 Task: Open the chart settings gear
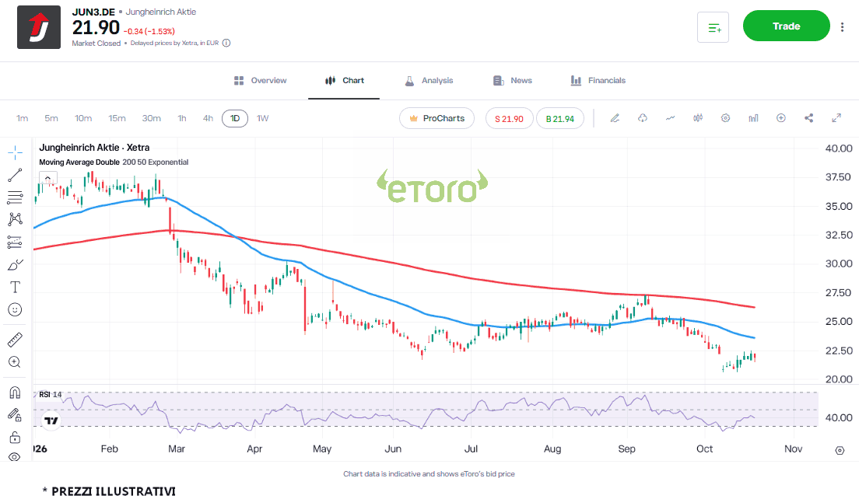[725, 118]
